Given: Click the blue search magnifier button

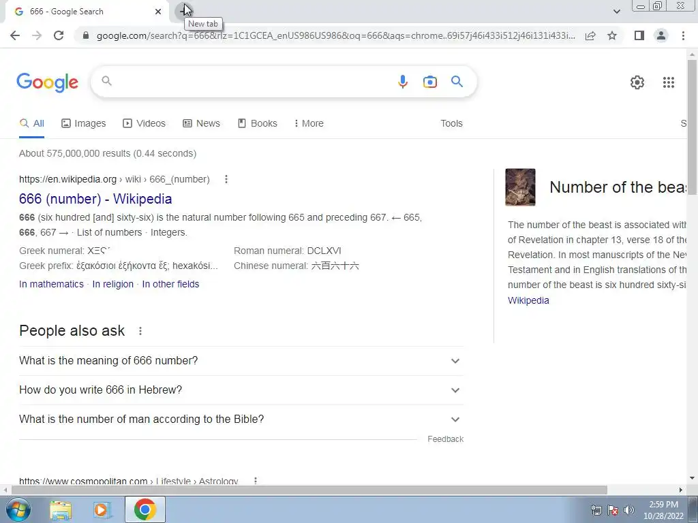Looking at the screenshot, I should click(x=457, y=82).
